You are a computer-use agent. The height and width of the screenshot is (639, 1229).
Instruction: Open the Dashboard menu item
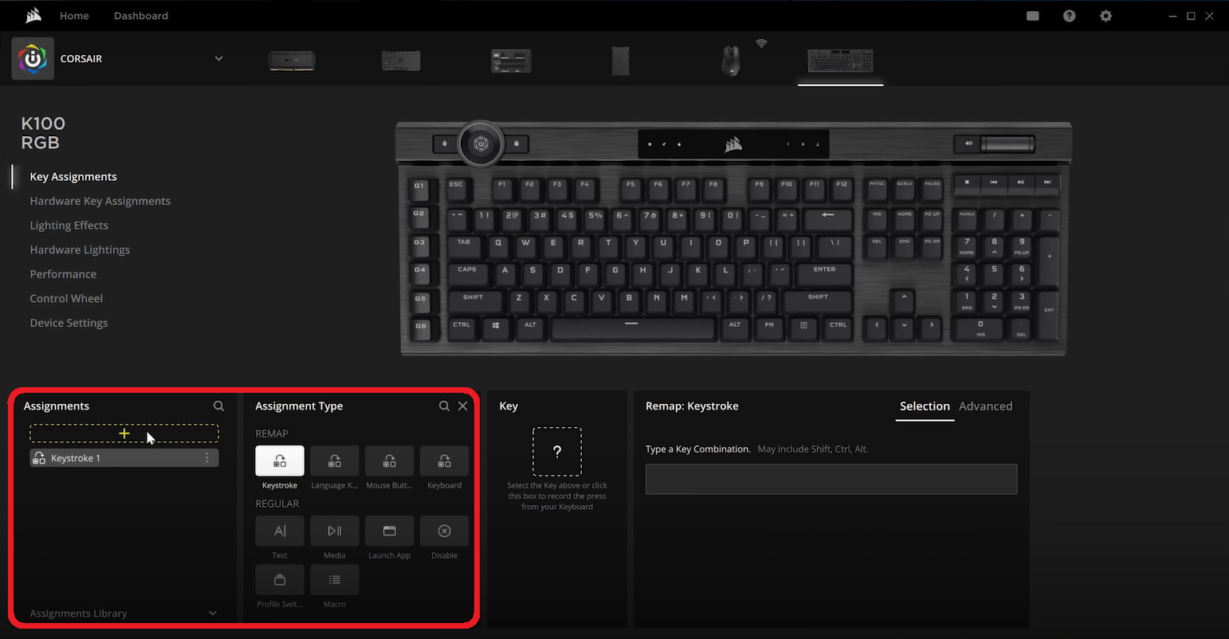pyautogui.click(x=140, y=15)
